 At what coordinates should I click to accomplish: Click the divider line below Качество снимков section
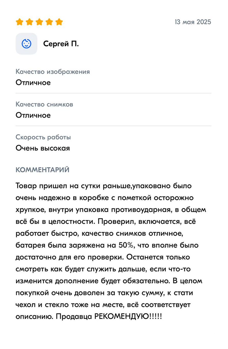[114, 126]
